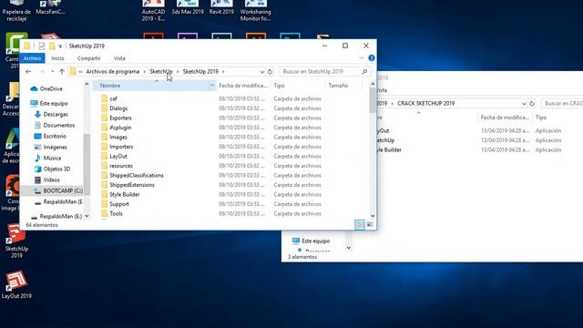Switch to large icons view in status bar

(370, 225)
